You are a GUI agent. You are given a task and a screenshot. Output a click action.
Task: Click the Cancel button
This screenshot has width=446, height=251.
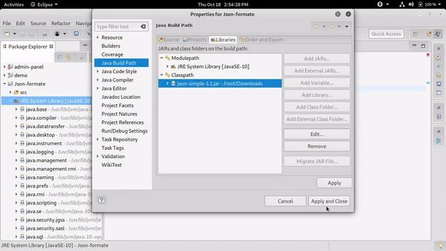coord(285,201)
